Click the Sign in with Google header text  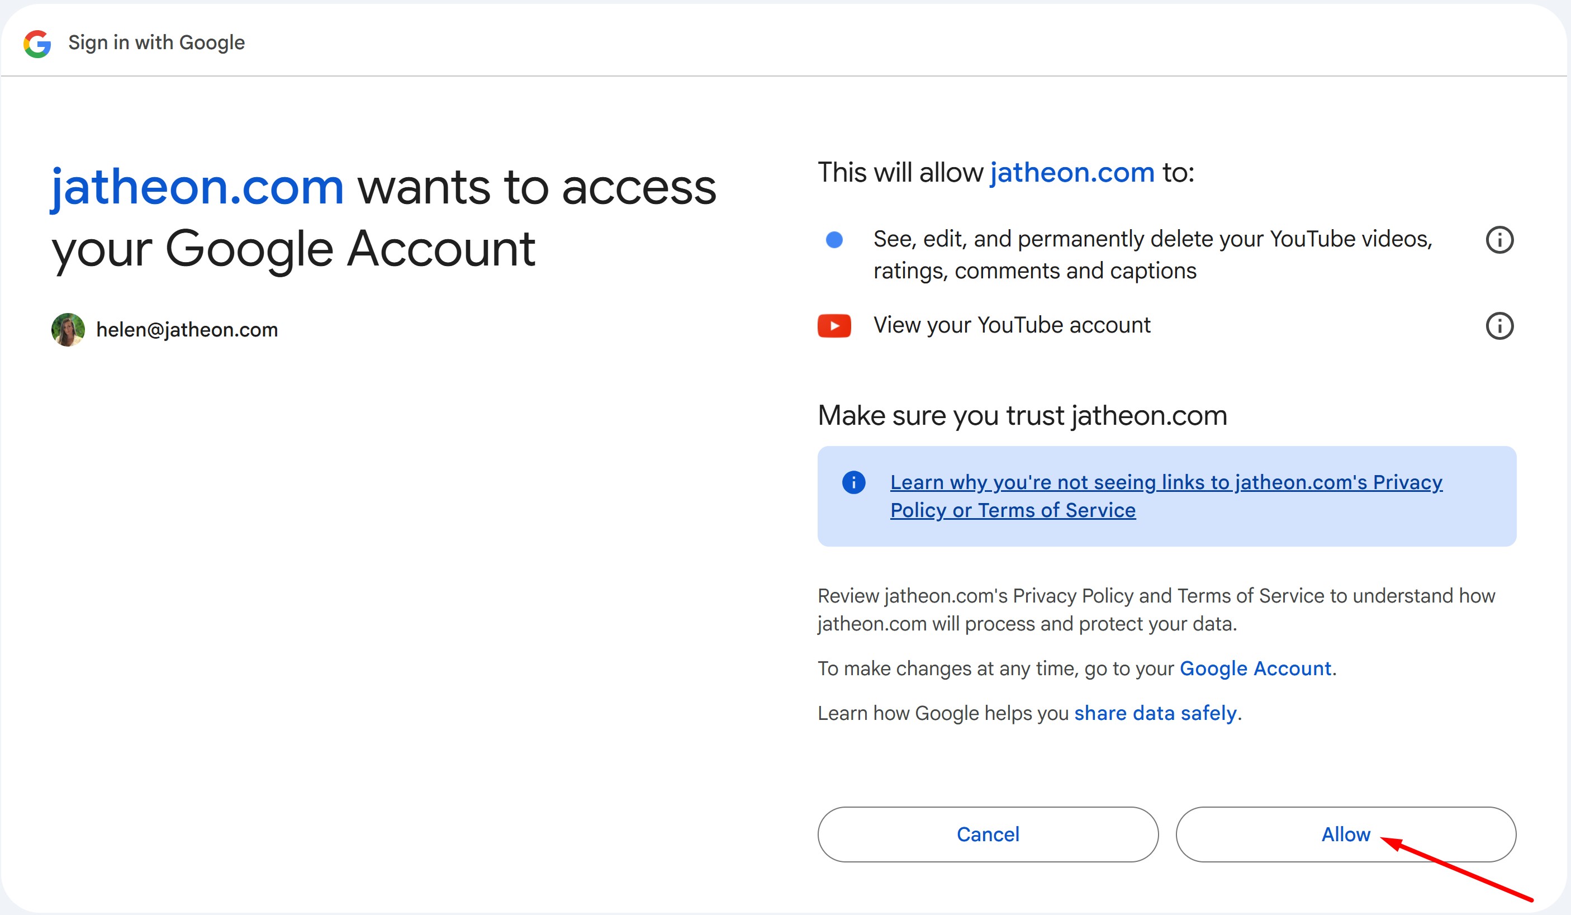pos(156,42)
